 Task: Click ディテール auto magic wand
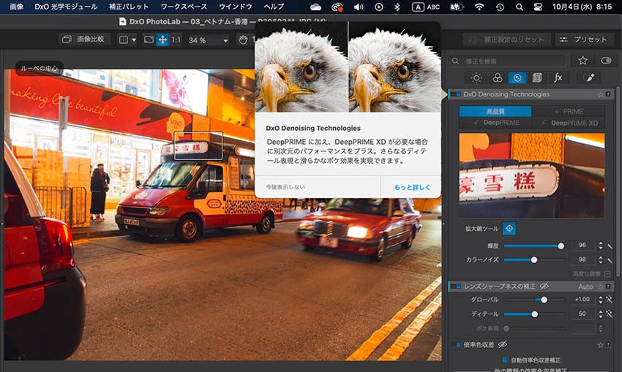[x=610, y=314]
